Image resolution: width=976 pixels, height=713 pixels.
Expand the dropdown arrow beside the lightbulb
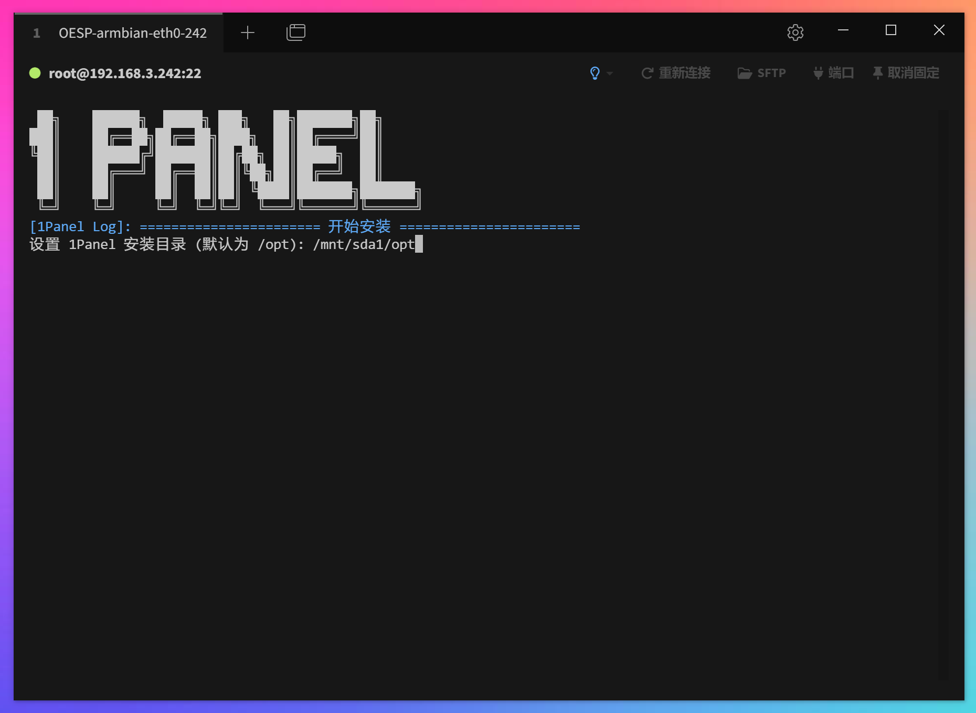pos(609,74)
